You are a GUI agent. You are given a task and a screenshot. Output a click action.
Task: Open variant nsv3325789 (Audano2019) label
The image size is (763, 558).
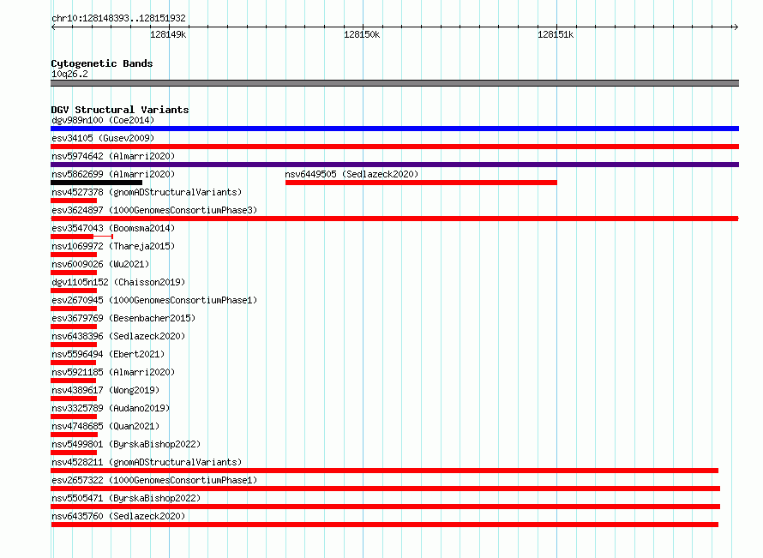(x=111, y=408)
